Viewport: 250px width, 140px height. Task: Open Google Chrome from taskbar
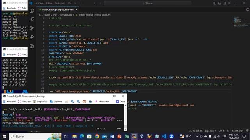coord(97,136)
